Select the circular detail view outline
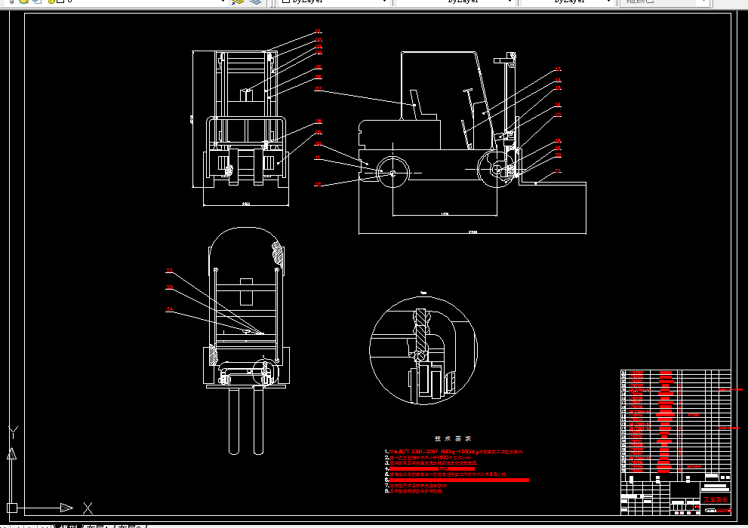 [x=423, y=350]
